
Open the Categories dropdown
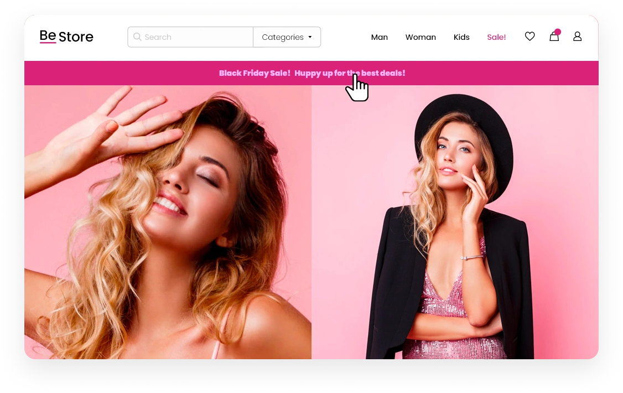click(282, 37)
